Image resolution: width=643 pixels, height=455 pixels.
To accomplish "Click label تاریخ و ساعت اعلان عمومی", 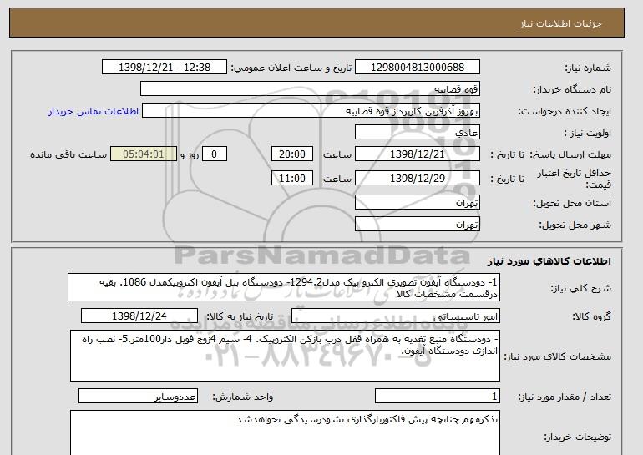I will coord(291,68).
